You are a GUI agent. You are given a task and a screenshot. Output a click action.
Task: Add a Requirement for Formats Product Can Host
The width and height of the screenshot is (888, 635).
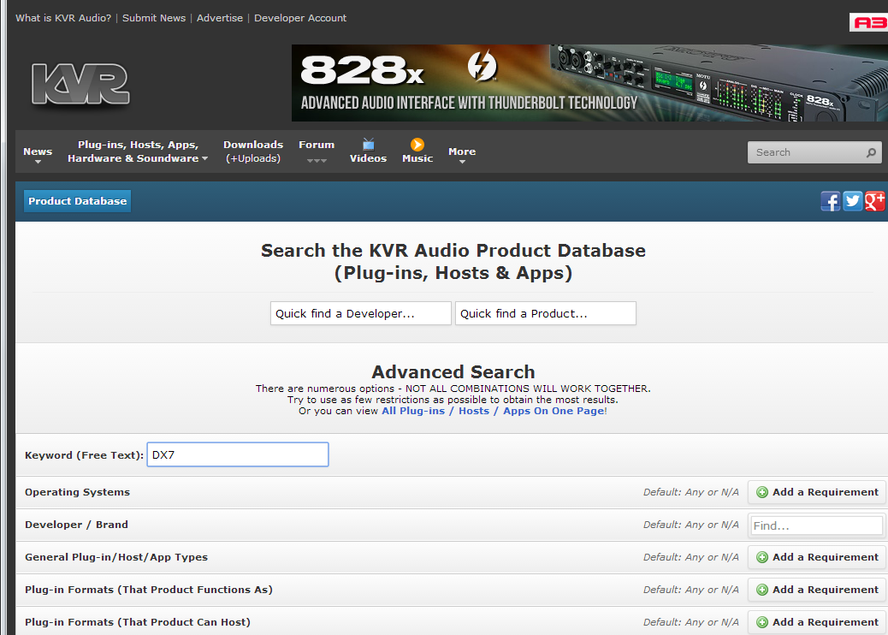click(x=817, y=622)
